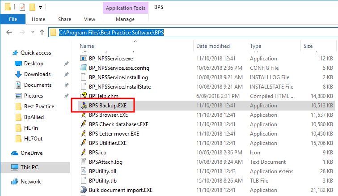
Task: Click the INSTALLSTATE File type cell
Action: pyautogui.click(x=272, y=87)
